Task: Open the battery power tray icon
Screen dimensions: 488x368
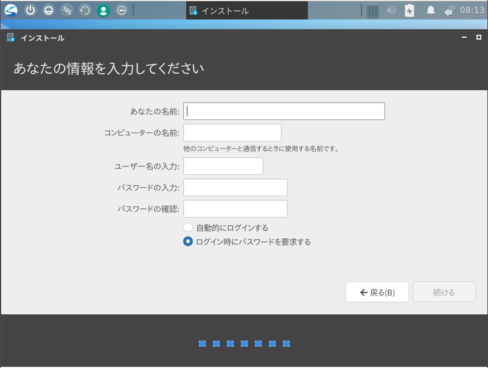Action: click(410, 10)
